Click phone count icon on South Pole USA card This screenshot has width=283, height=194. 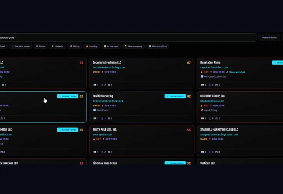[109, 152]
